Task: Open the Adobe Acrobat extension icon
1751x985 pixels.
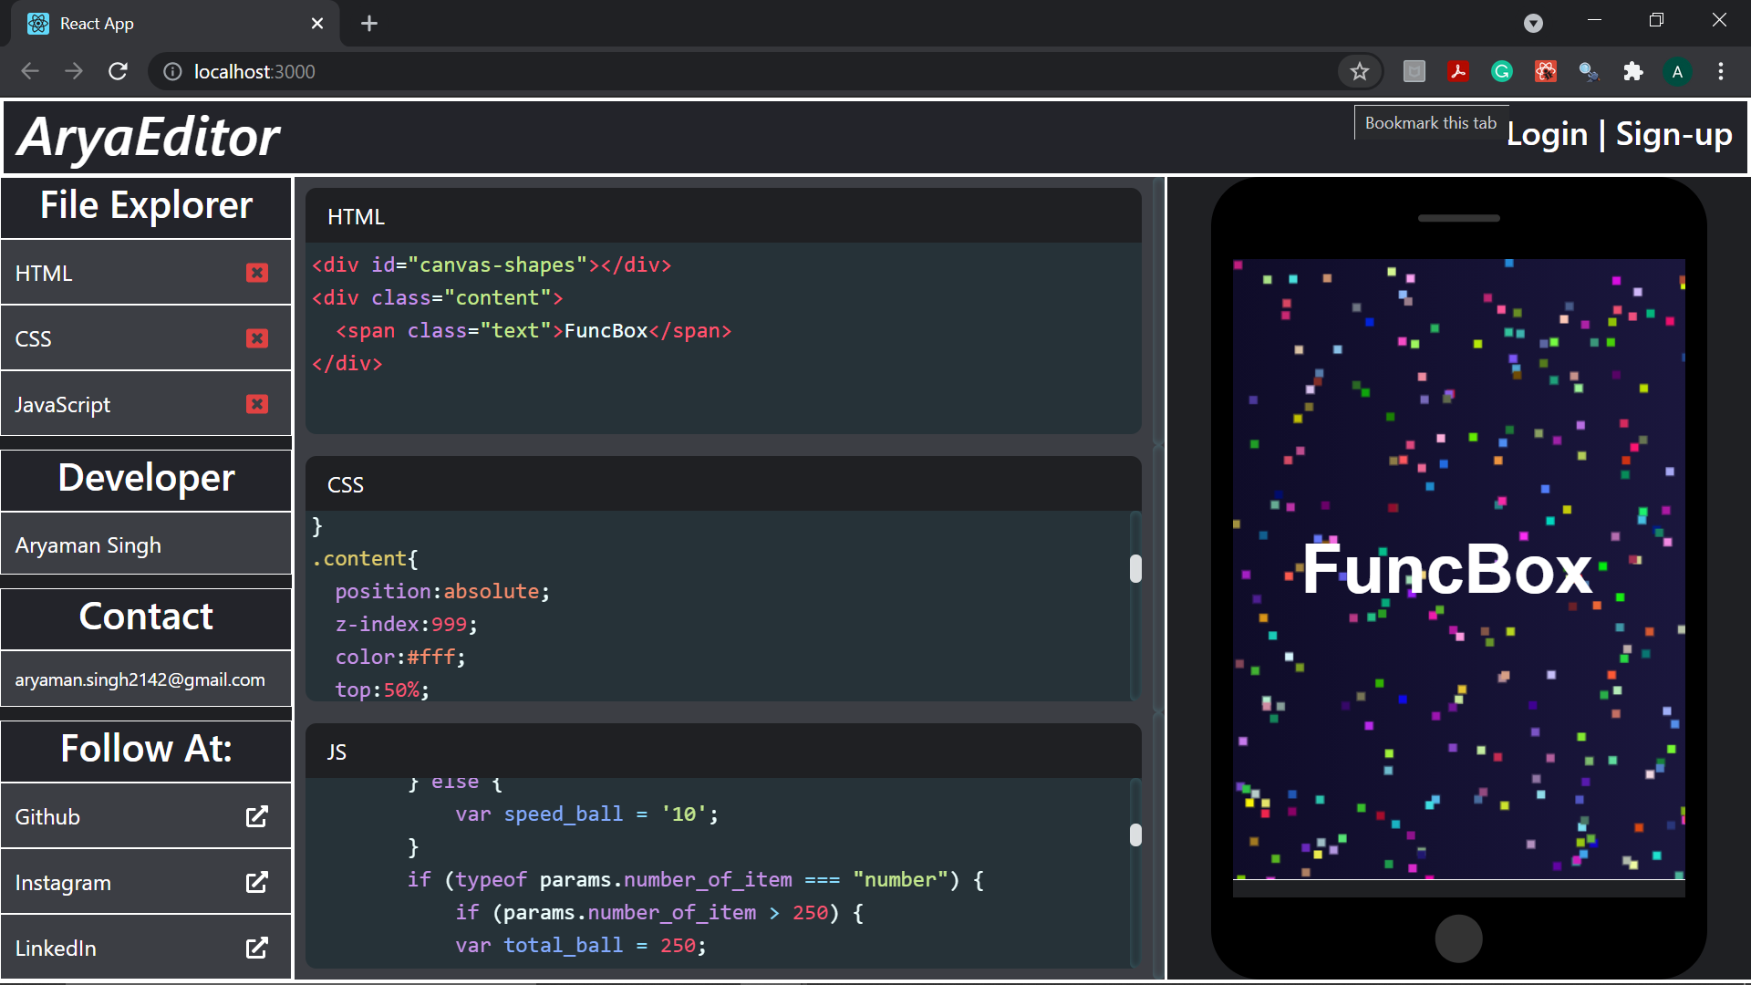Action: pyautogui.click(x=1458, y=71)
